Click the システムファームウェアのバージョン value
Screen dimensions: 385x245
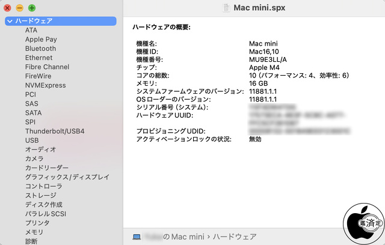coord(263,91)
